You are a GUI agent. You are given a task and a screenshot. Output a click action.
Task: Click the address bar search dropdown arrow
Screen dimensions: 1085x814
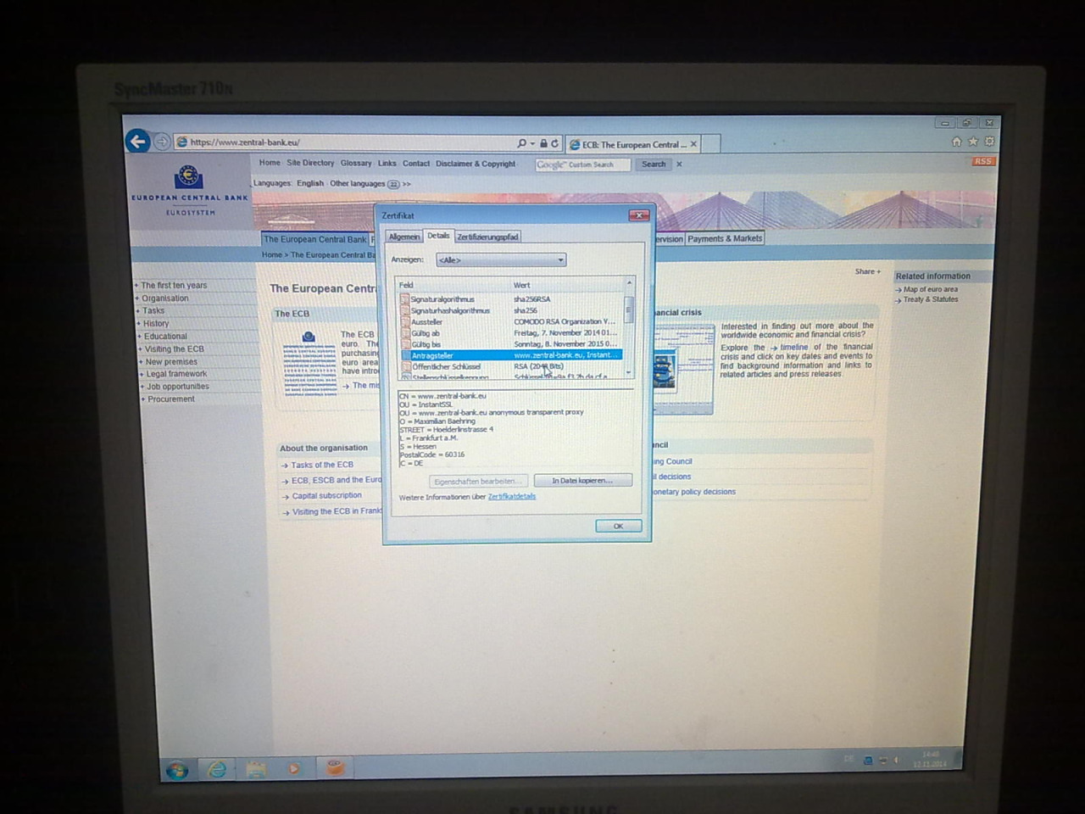[532, 143]
